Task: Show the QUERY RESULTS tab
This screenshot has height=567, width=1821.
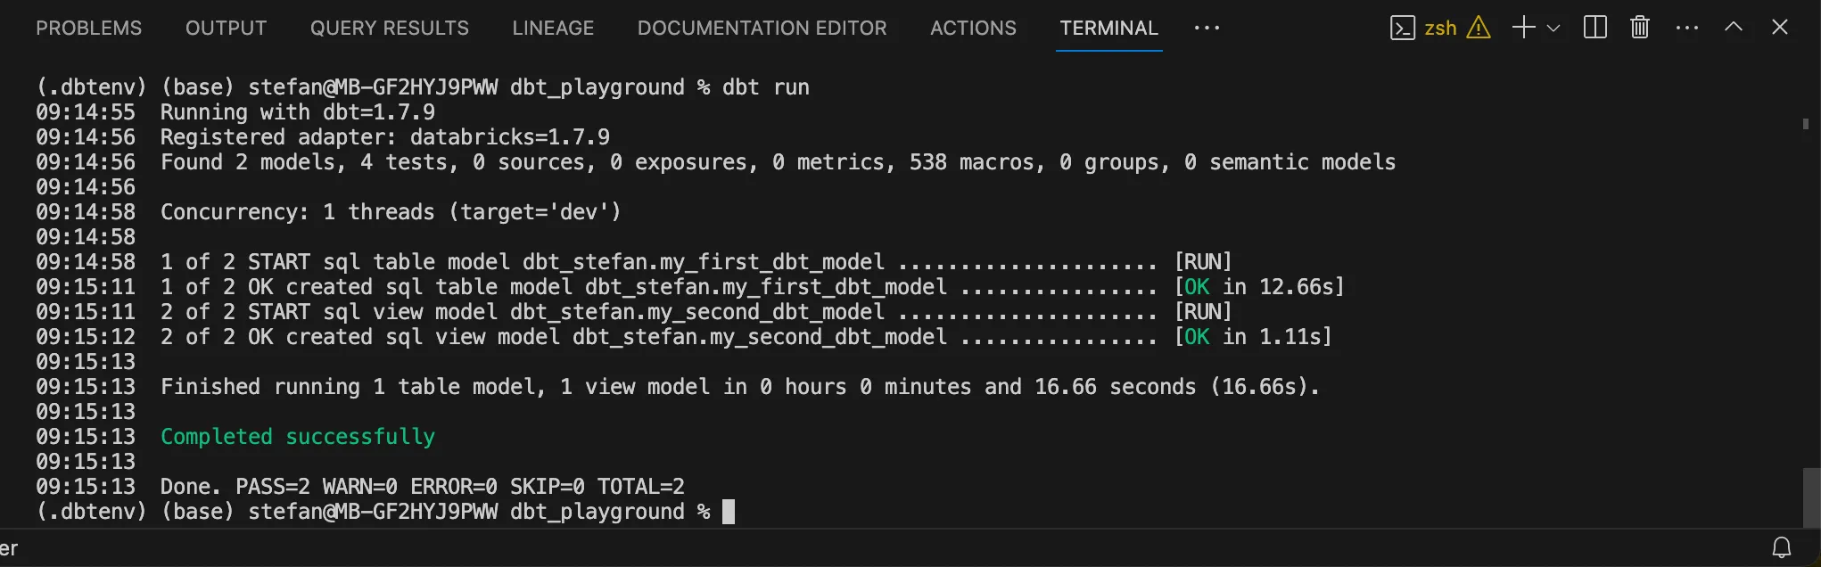Action: coord(389,29)
